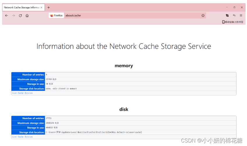
Task: Open the mobile device bookmarks folder
Action: (x=233, y=22)
